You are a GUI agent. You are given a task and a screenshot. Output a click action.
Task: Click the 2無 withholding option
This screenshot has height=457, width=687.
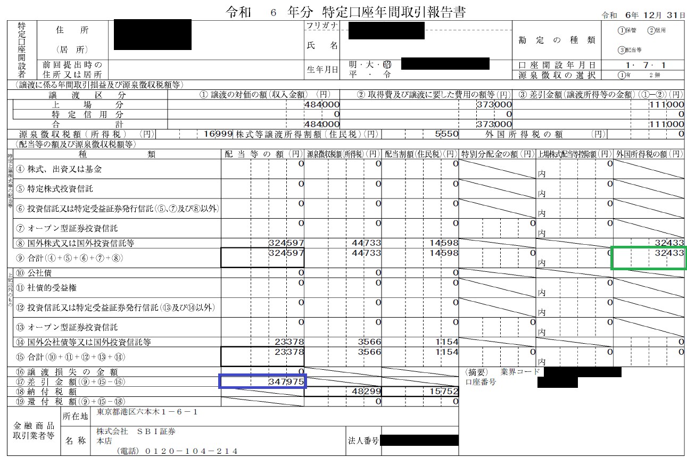[x=654, y=75]
